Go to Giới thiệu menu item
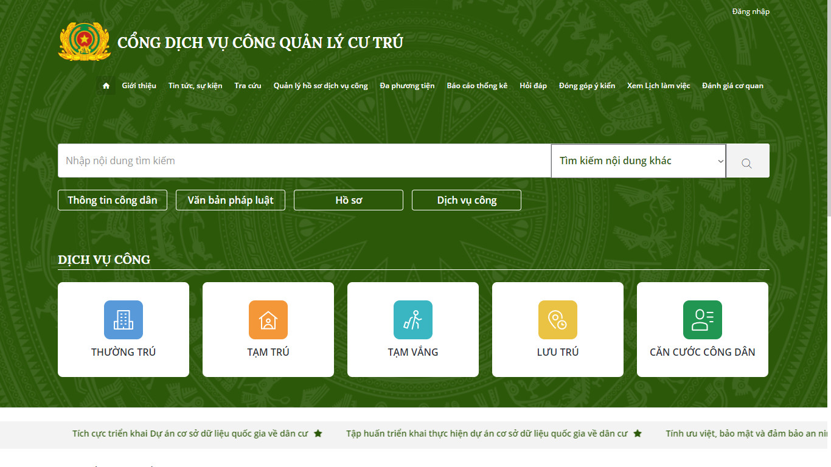This screenshot has height=467, width=831. point(139,86)
